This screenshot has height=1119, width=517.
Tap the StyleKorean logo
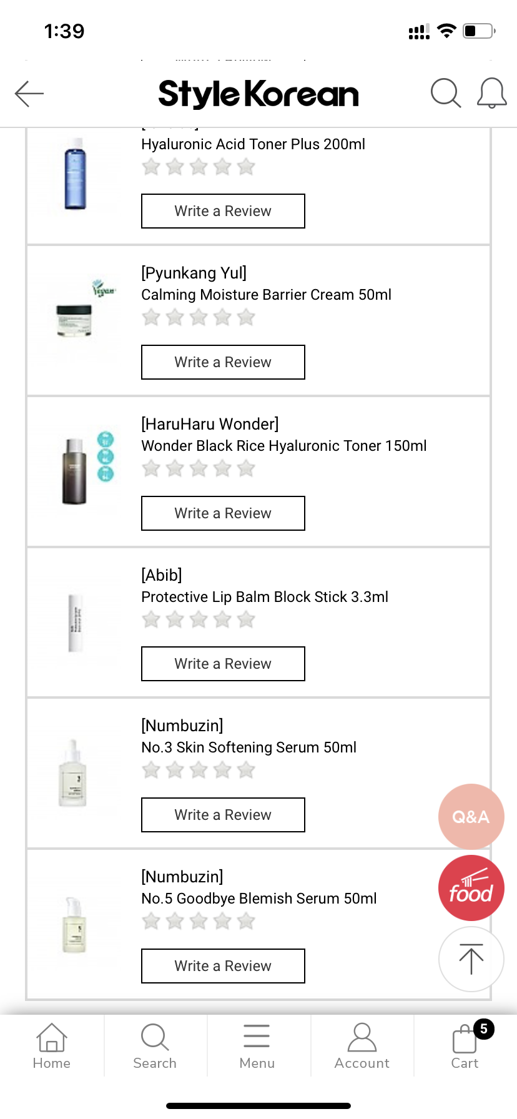(258, 94)
